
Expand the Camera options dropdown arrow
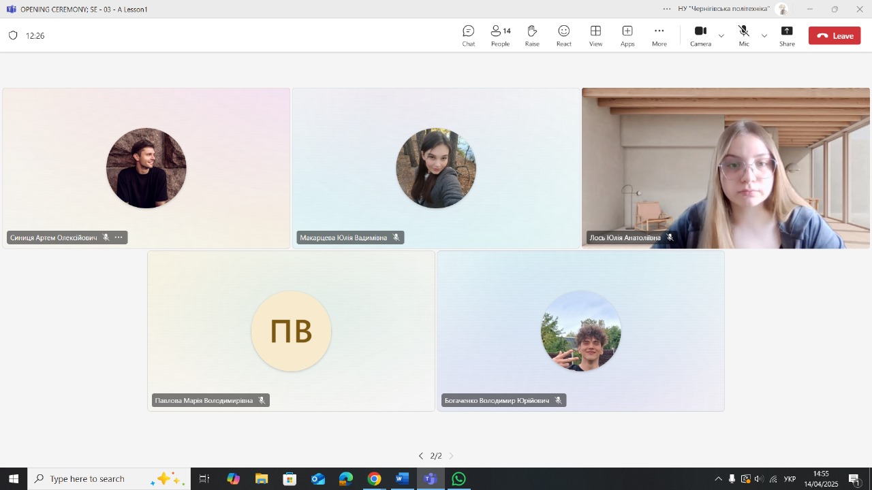(x=721, y=36)
